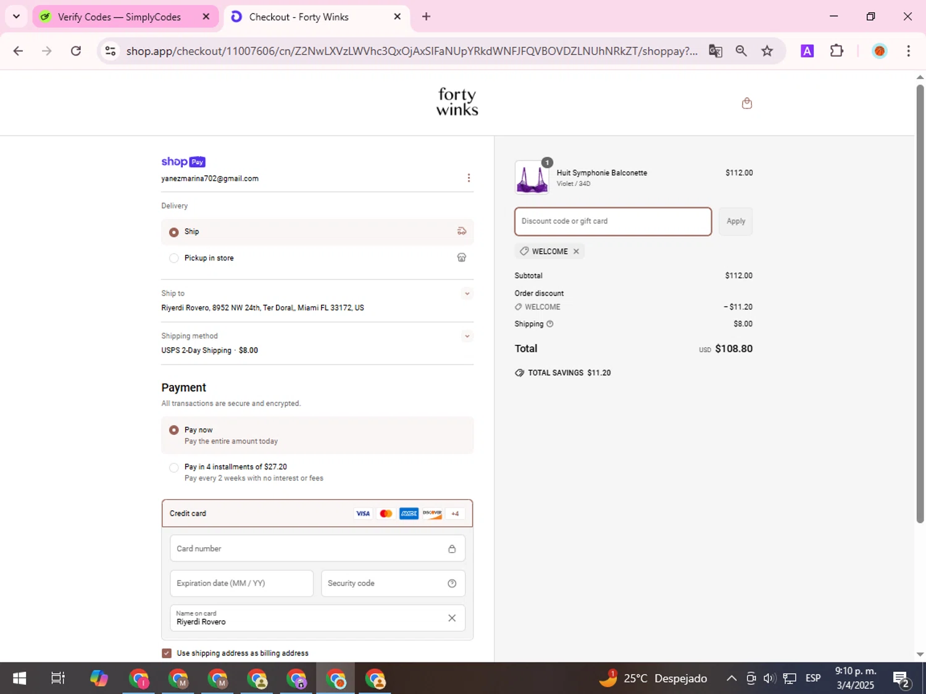This screenshot has height=694, width=926.
Task: Click the Shop Pay logo
Action: (x=183, y=162)
